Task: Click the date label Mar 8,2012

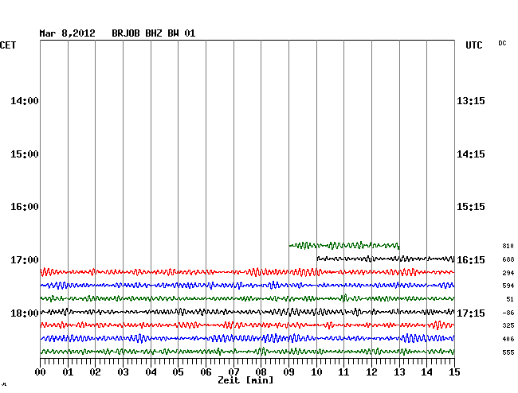Action: (x=67, y=33)
